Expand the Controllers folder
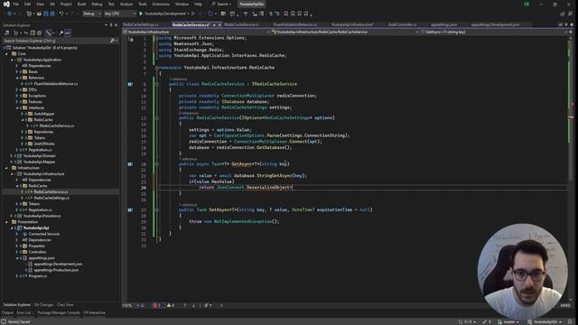Image resolution: width=578 pixels, height=325 pixels. pyautogui.click(x=17, y=252)
